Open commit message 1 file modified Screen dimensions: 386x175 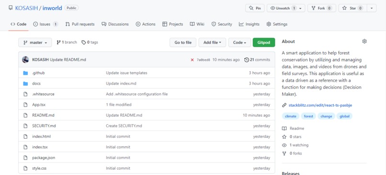(119, 105)
